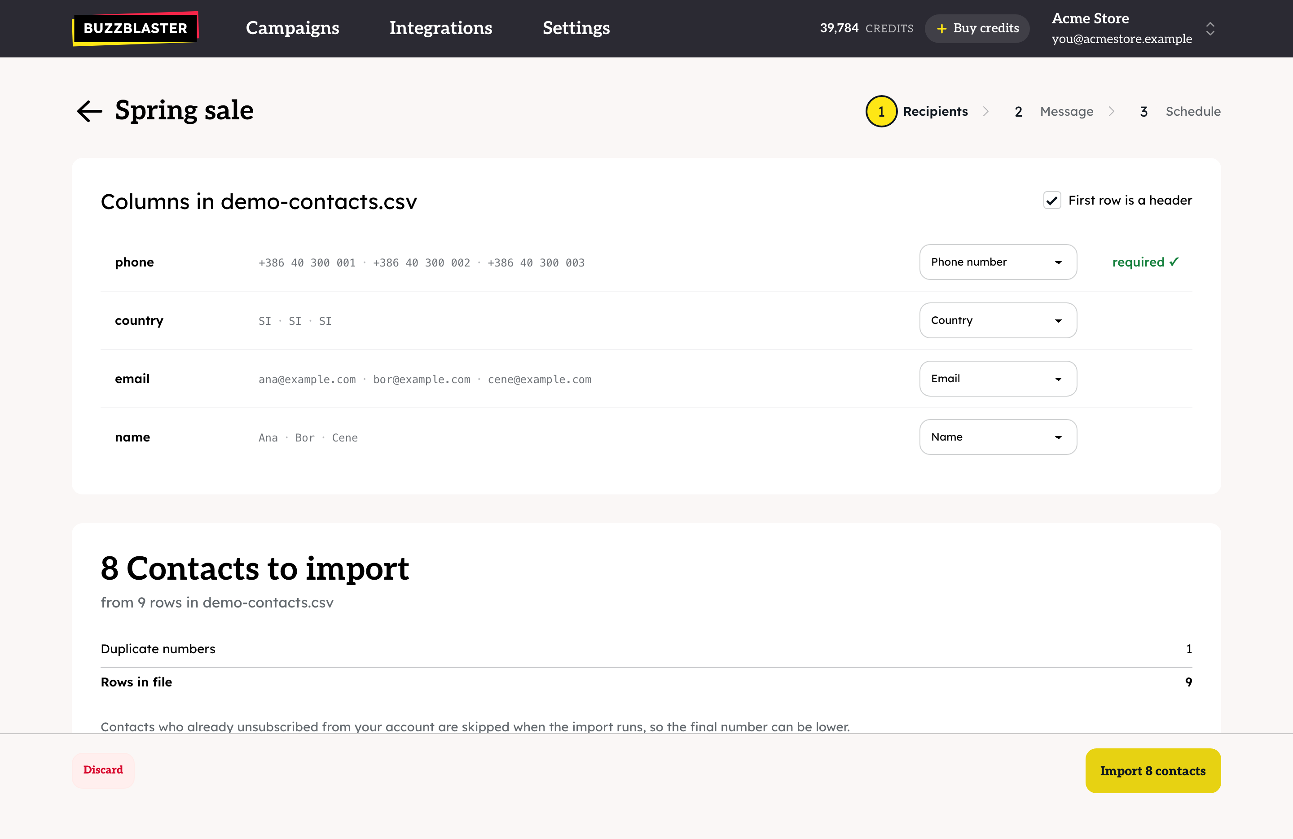Click the phone column name
This screenshot has width=1293, height=839.
pos(134,262)
